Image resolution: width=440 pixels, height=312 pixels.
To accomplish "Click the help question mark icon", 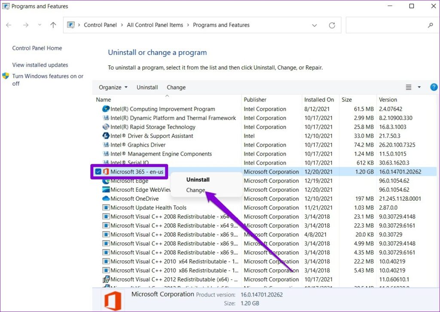I will (434, 87).
